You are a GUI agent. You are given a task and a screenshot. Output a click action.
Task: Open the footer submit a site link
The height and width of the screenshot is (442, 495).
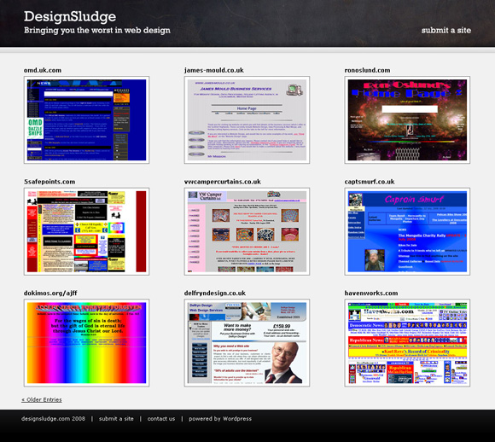[116, 419]
